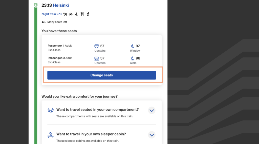Image resolution: width=259 pixels, height=144 pixels.
Task: Click the green train station icon
Action: [36, 5]
